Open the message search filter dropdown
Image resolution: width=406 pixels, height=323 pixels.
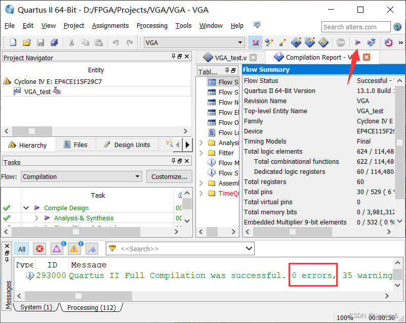click(x=249, y=249)
